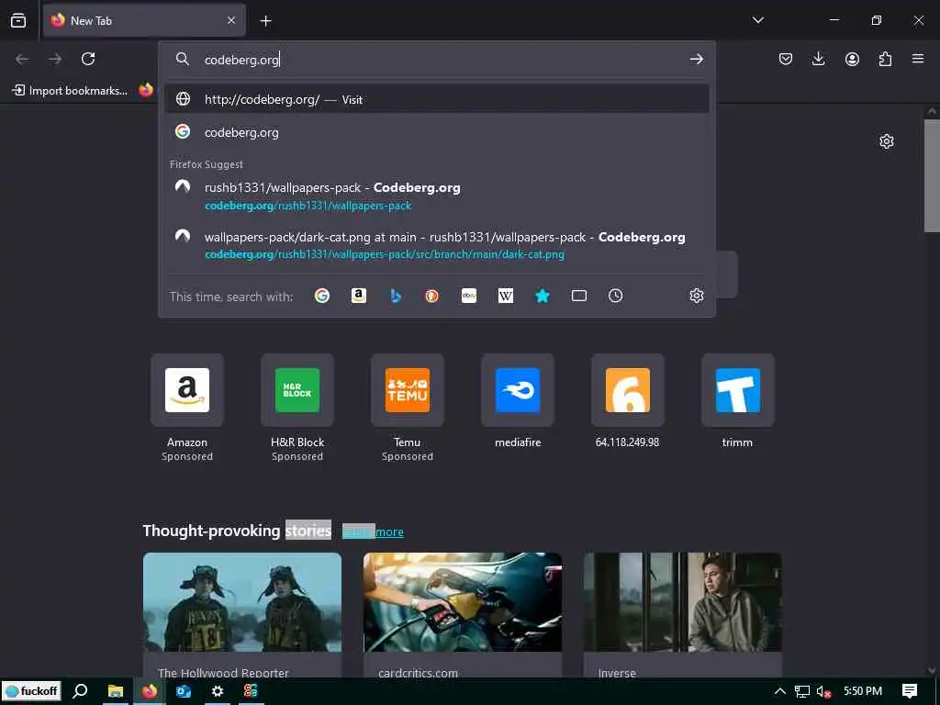Select the http://codeberg.org/ Visit suggestion

point(436,99)
